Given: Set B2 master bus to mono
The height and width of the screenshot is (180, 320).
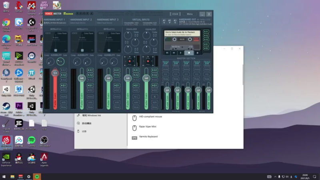Looking at the screenshot, I should (x=207, y=69).
